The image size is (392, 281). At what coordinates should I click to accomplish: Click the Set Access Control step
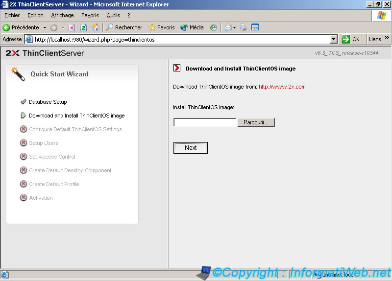coord(52,157)
